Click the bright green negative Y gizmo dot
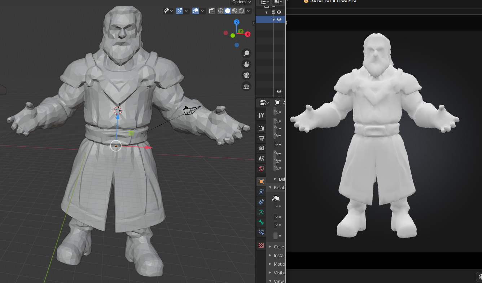The image size is (482, 283). (233, 36)
